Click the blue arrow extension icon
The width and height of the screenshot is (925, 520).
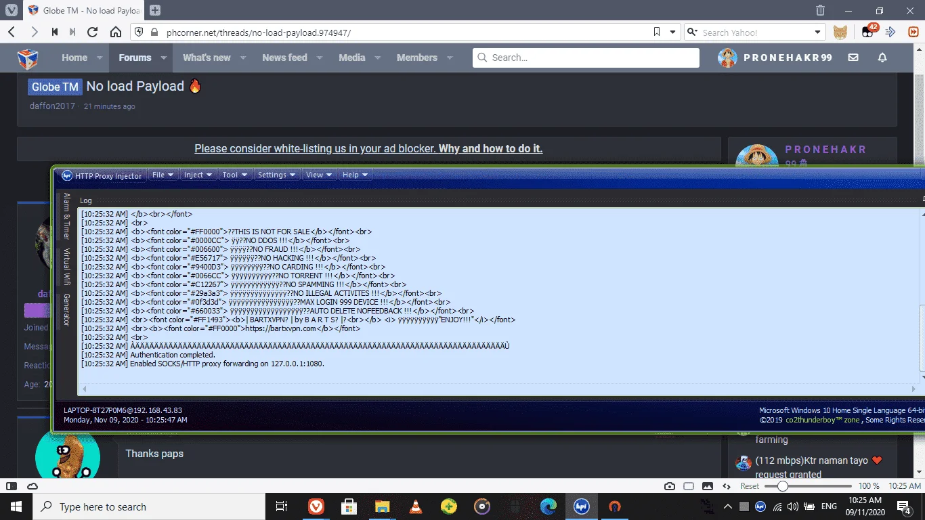[891, 32]
